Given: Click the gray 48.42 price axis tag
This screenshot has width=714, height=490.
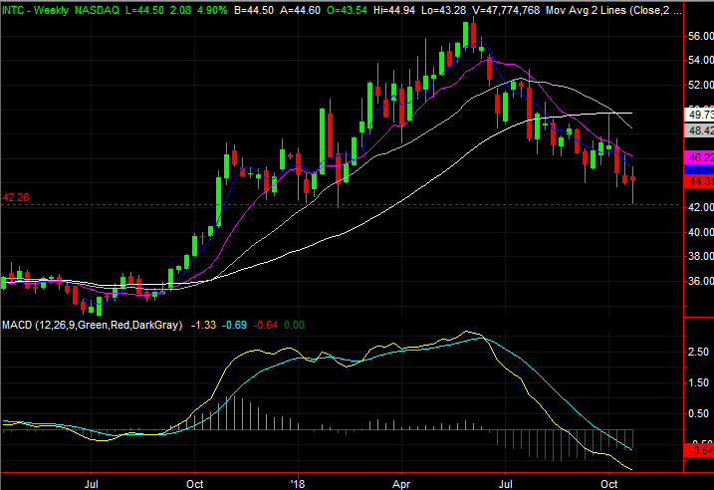Looking at the screenshot, I should pyautogui.click(x=699, y=131).
